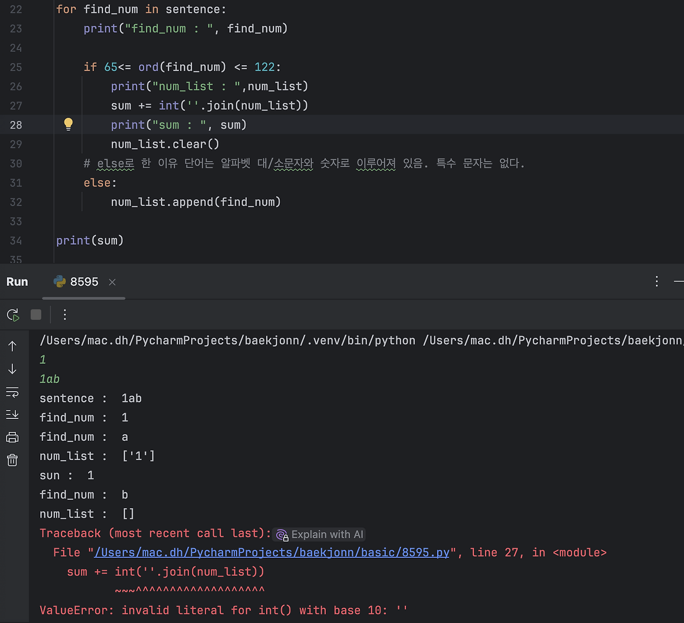684x623 pixels.
Task: Hide the Run tool window with the dash icon
Action: 679,281
